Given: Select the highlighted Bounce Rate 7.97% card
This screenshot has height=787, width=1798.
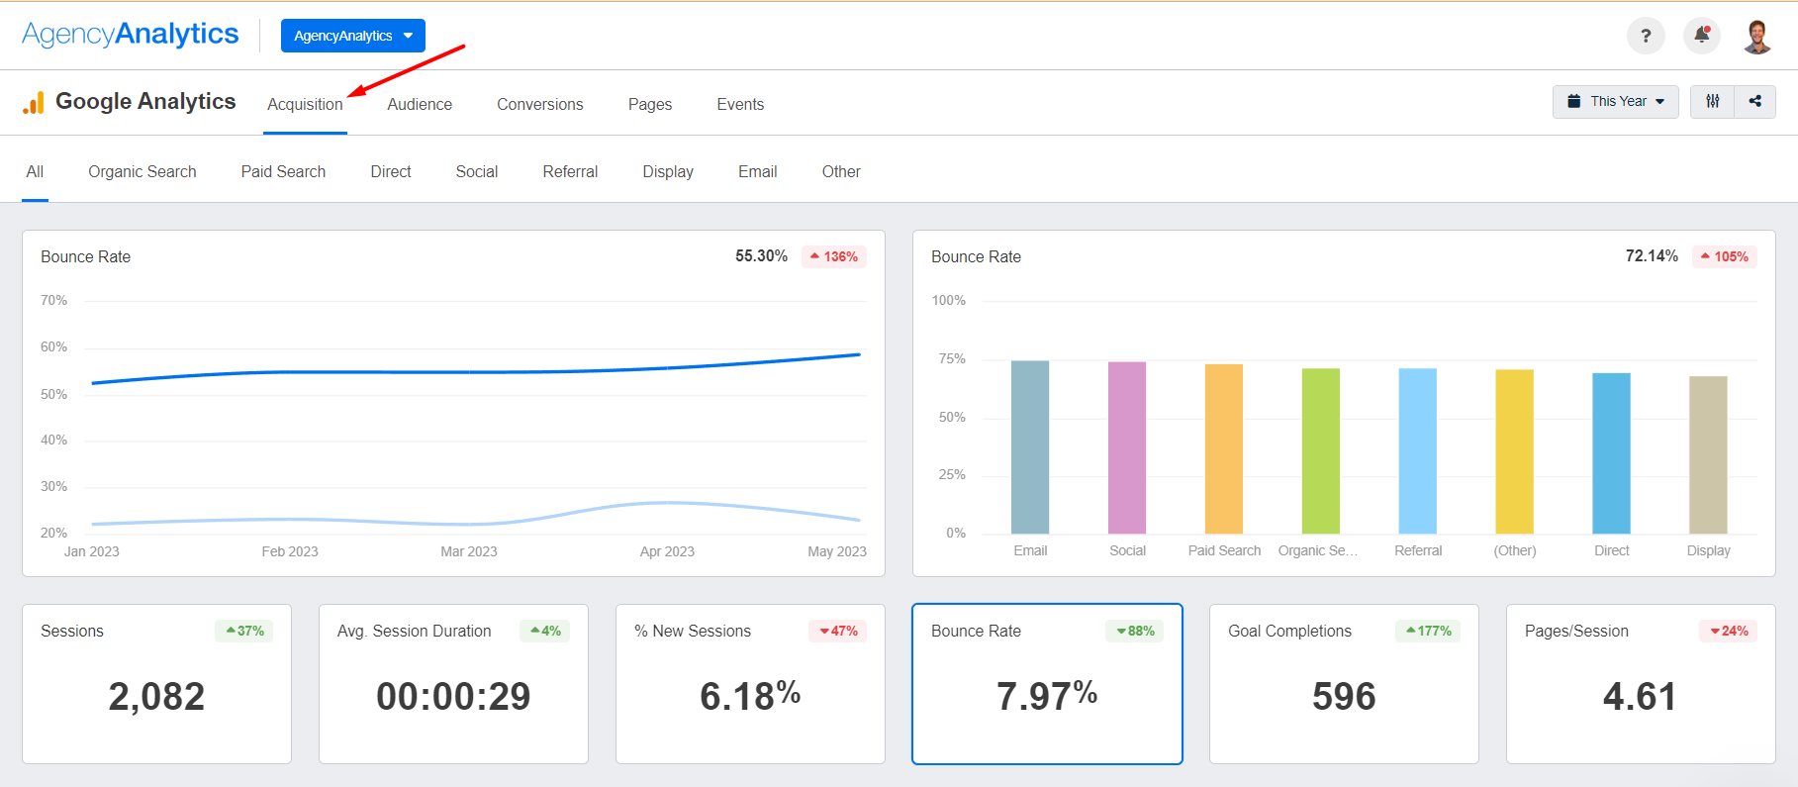Looking at the screenshot, I should pyautogui.click(x=1047, y=684).
